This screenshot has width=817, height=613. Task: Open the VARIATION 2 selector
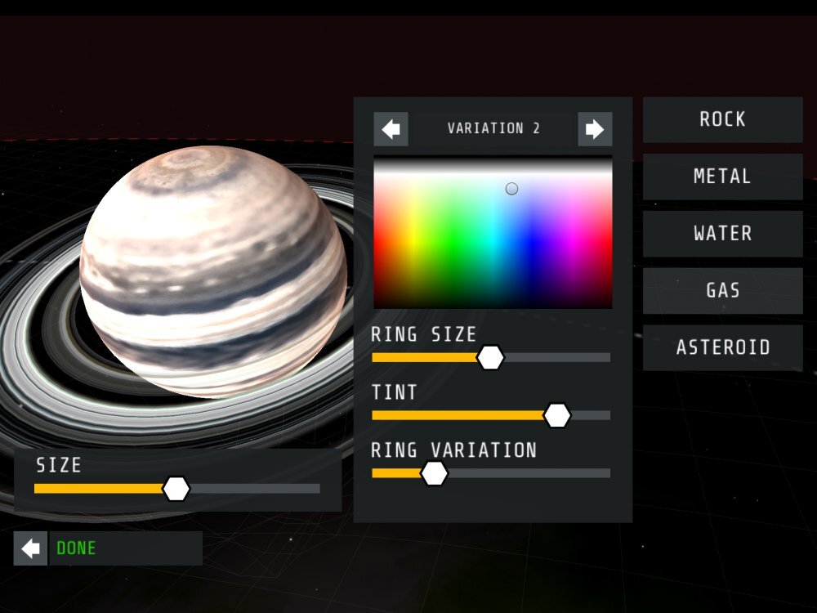(x=493, y=128)
